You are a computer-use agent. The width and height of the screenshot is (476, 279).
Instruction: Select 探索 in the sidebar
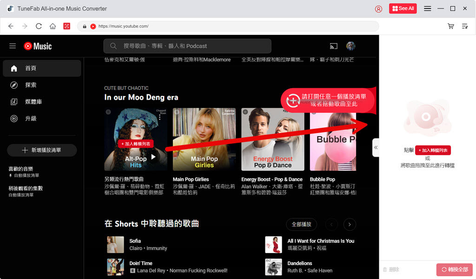[x=42, y=85]
